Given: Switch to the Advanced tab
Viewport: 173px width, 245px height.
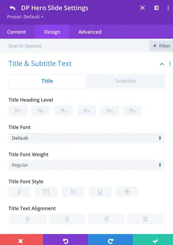Looking at the screenshot, I should [x=90, y=32].
